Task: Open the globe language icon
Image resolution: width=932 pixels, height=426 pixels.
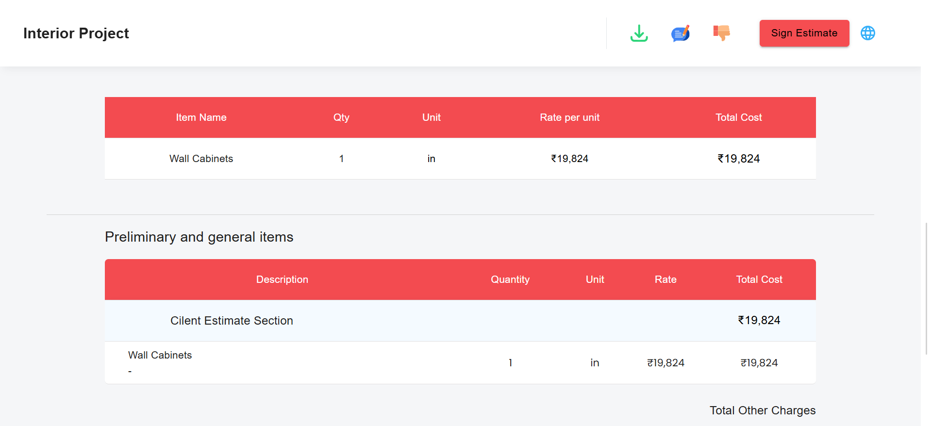Action: click(x=867, y=33)
